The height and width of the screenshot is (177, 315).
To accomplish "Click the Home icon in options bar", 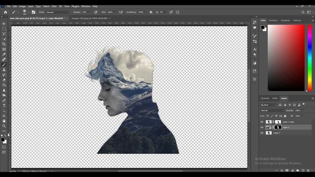I will pos(5,12).
